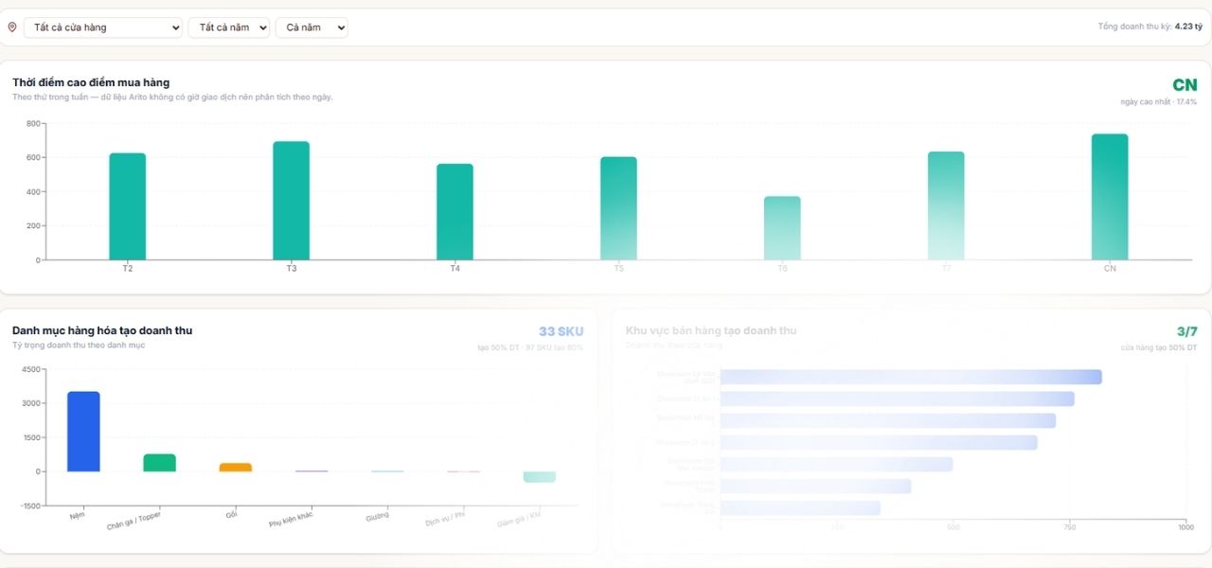Select the longest store revenue bar
1212x568 pixels.
(911, 377)
